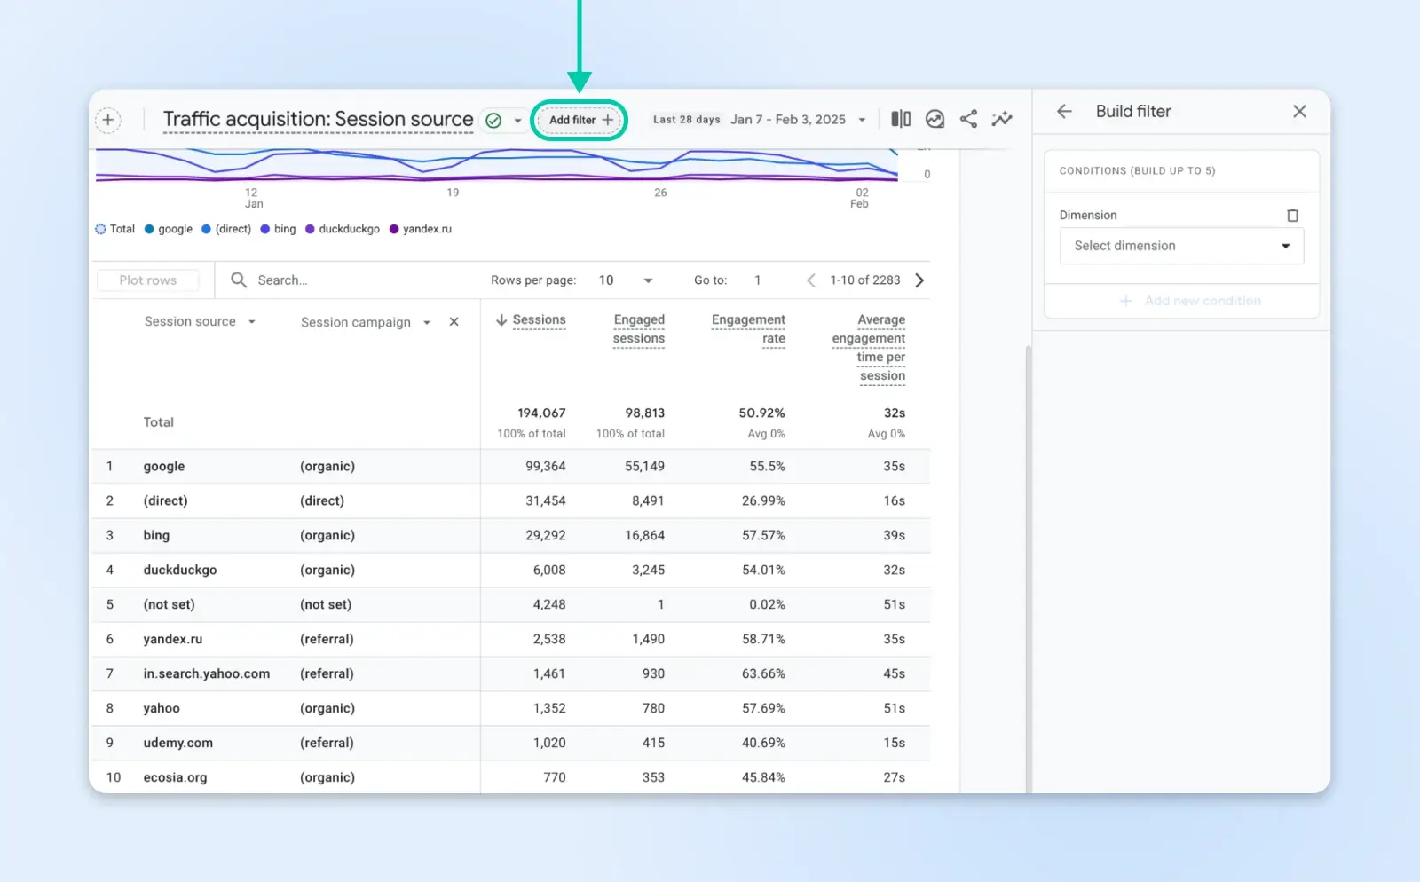Click the plus circle add comparison icon
Image resolution: width=1420 pixels, height=882 pixels.
pos(108,120)
